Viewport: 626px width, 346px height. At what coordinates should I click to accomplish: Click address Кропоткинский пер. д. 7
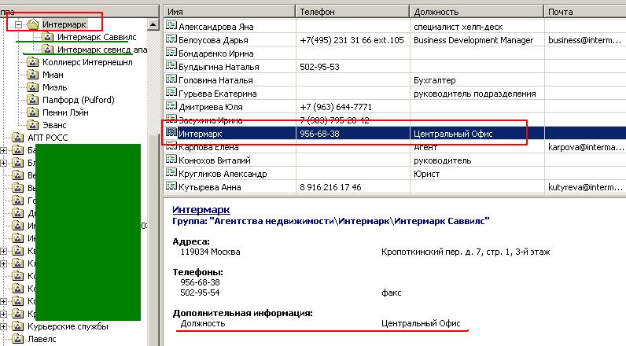pos(466,252)
